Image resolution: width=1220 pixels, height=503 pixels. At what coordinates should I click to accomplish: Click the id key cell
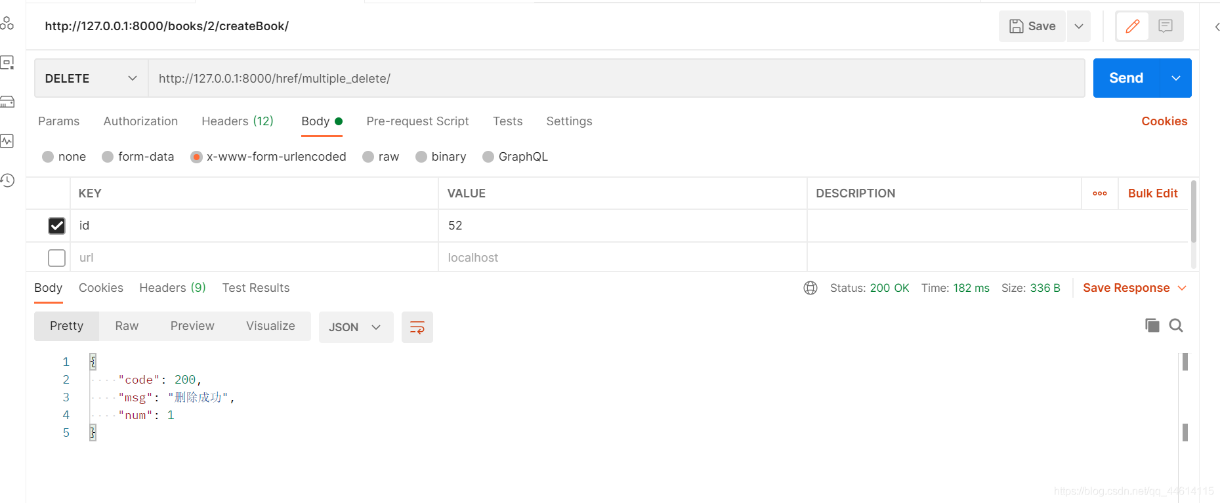point(254,226)
